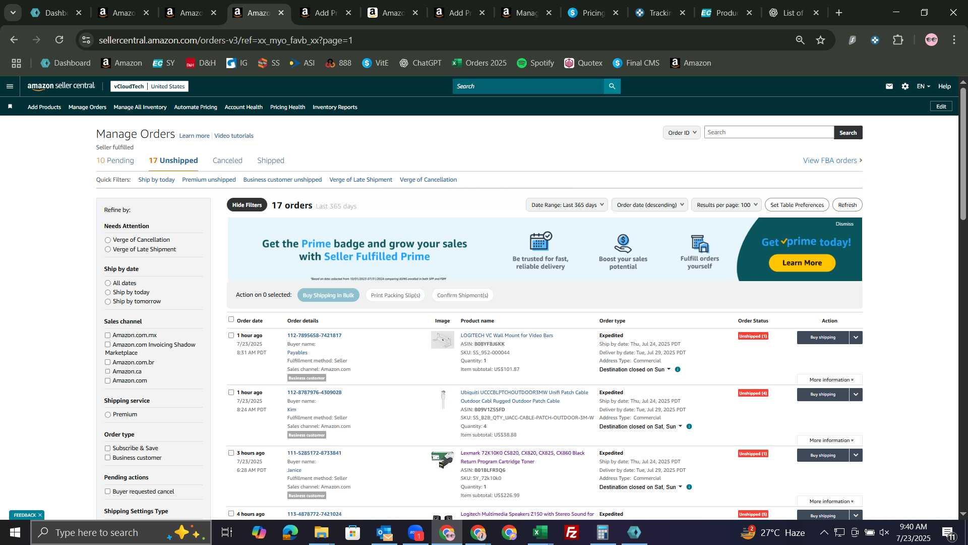Open the Spotify bookmark
The image size is (968, 545).
tap(535, 63)
